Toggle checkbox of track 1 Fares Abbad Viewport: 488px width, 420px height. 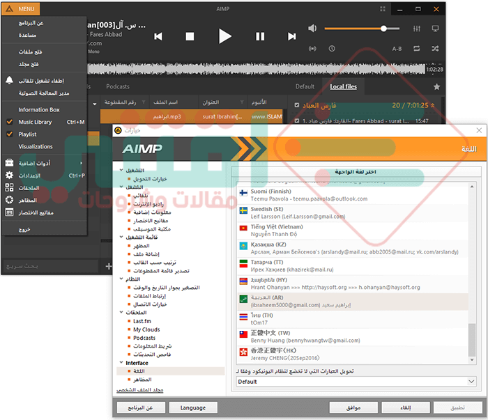[x=296, y=121]
